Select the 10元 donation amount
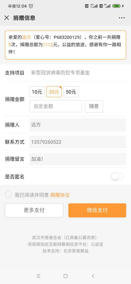 tap(37, 92)
